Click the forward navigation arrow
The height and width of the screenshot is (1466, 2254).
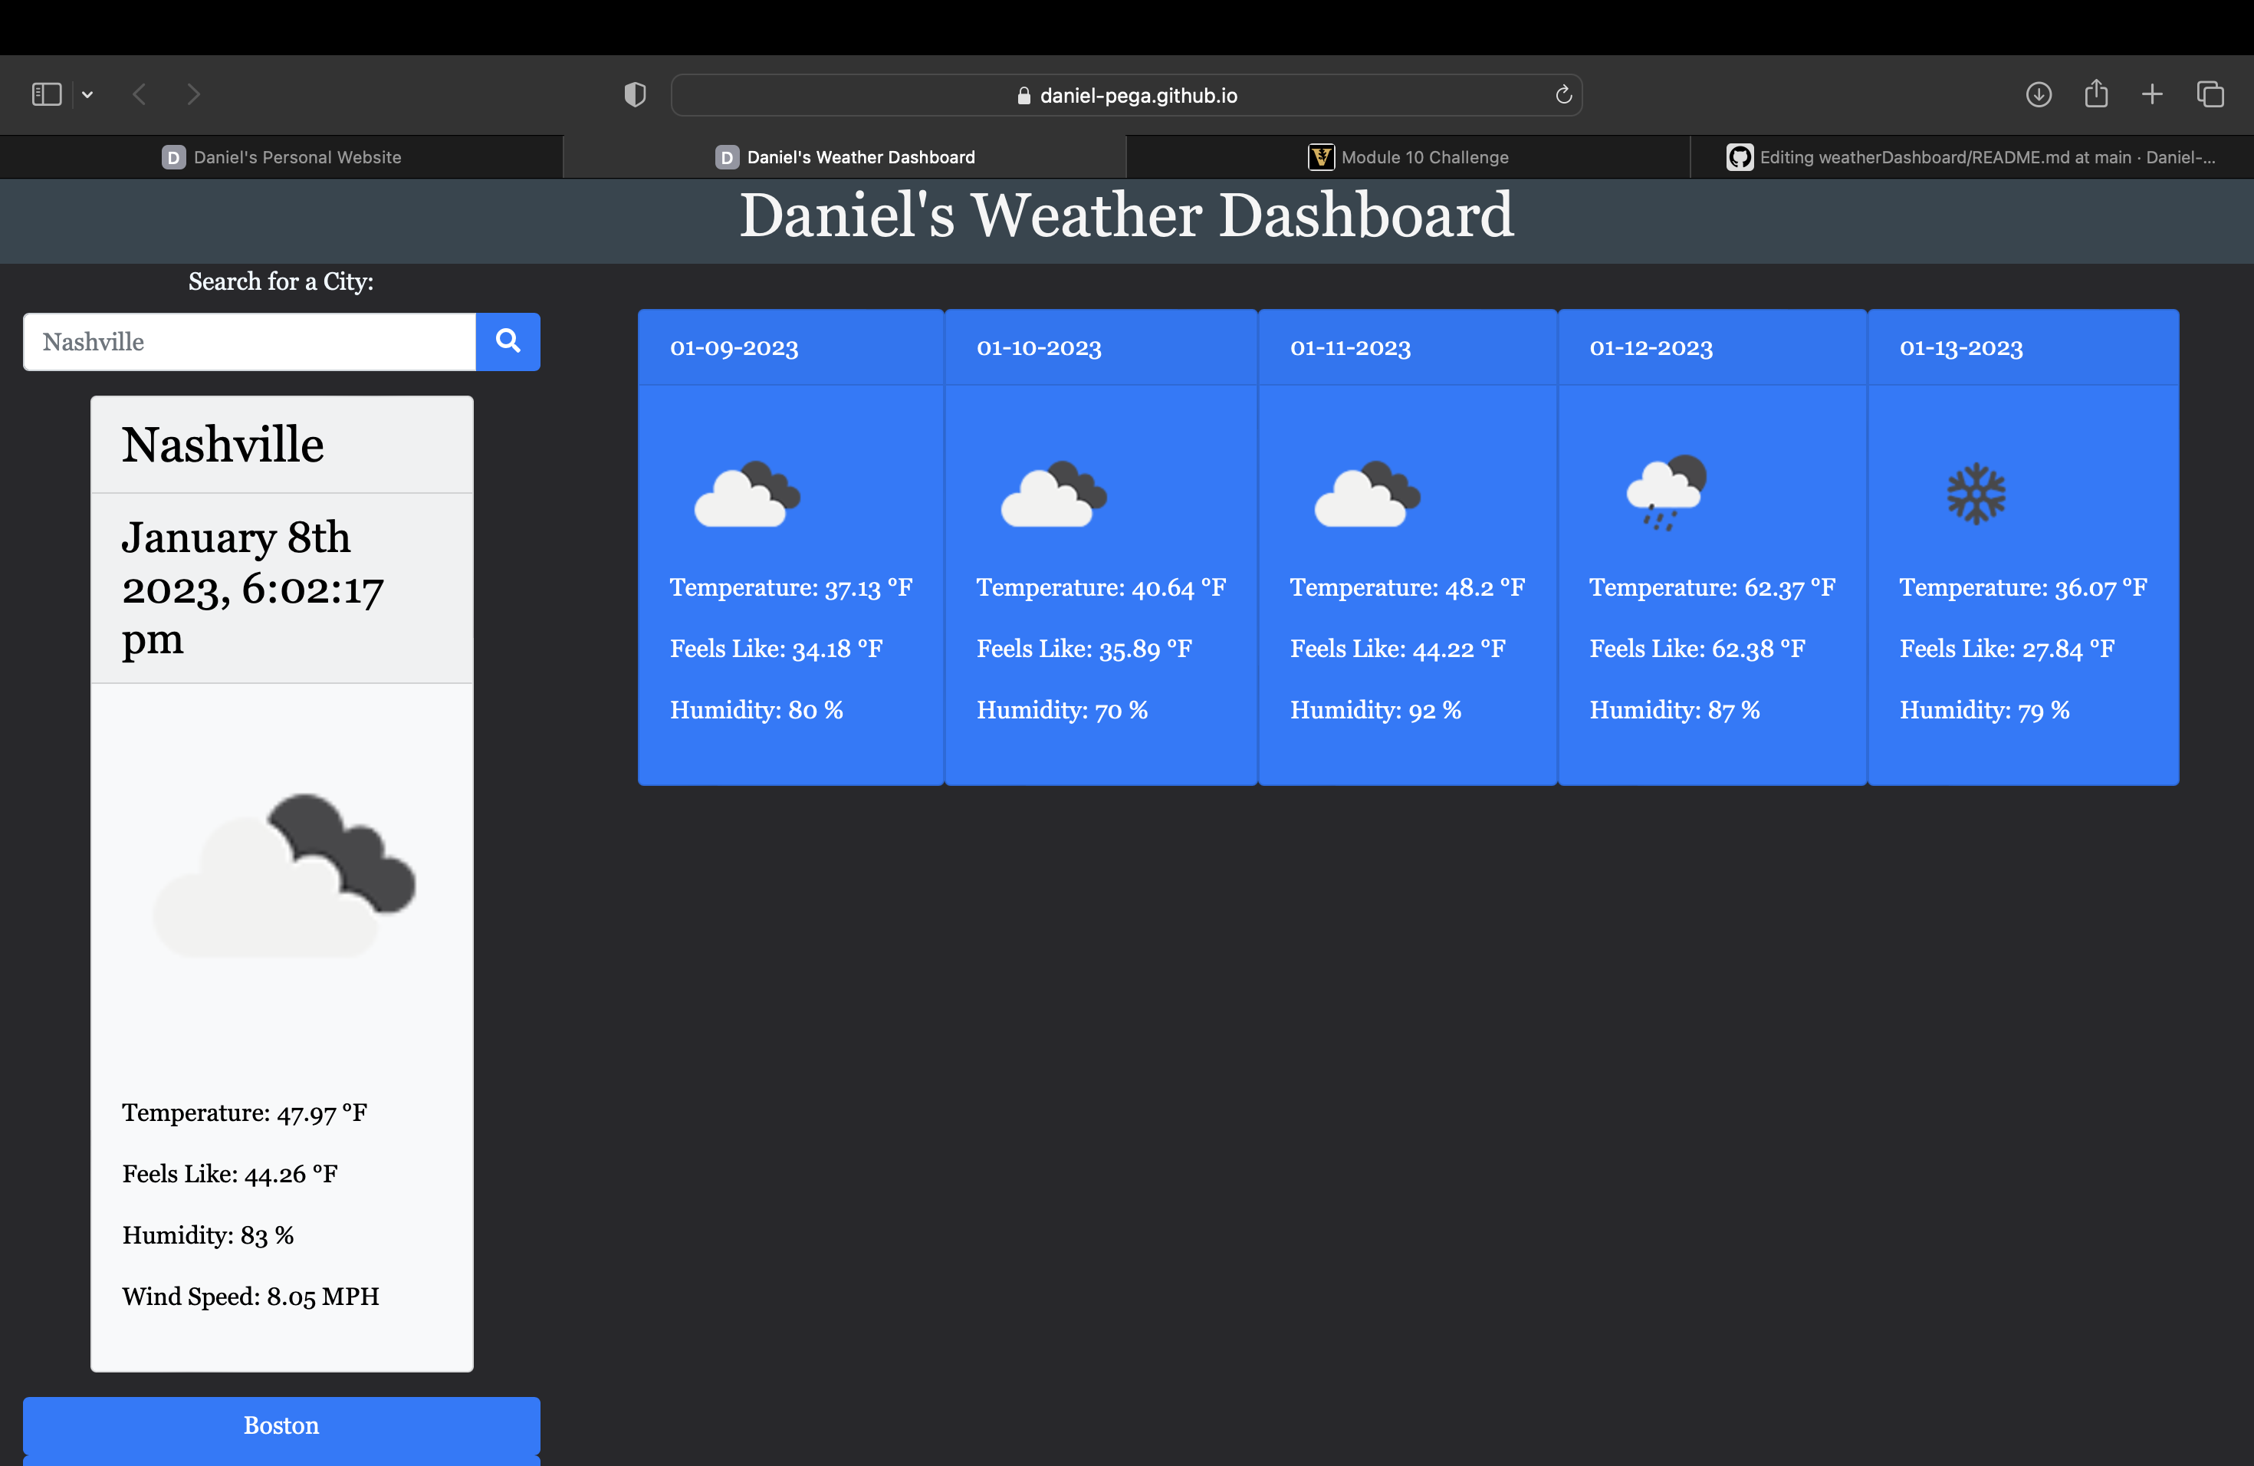click(193, 94)
